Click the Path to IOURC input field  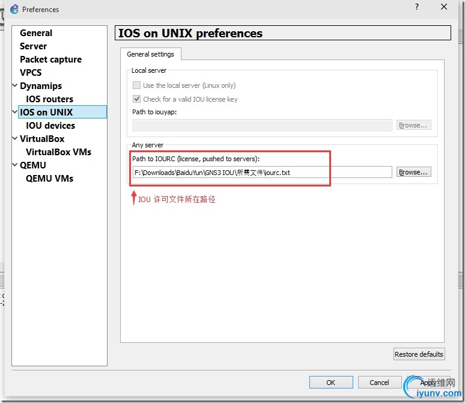click(263, 172)
